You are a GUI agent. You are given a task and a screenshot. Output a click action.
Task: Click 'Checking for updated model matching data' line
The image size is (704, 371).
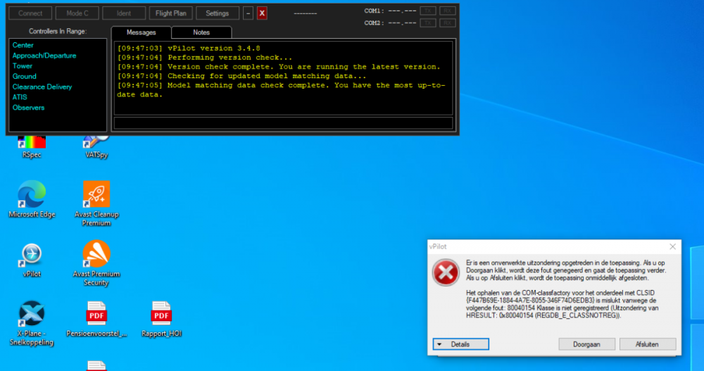pos(241,76)
